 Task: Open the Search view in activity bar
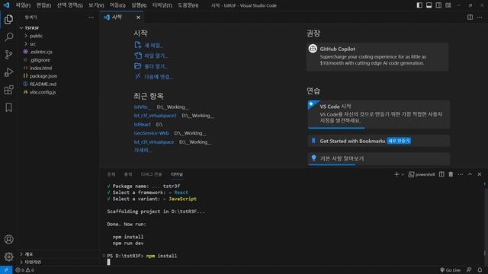point(8,37)
